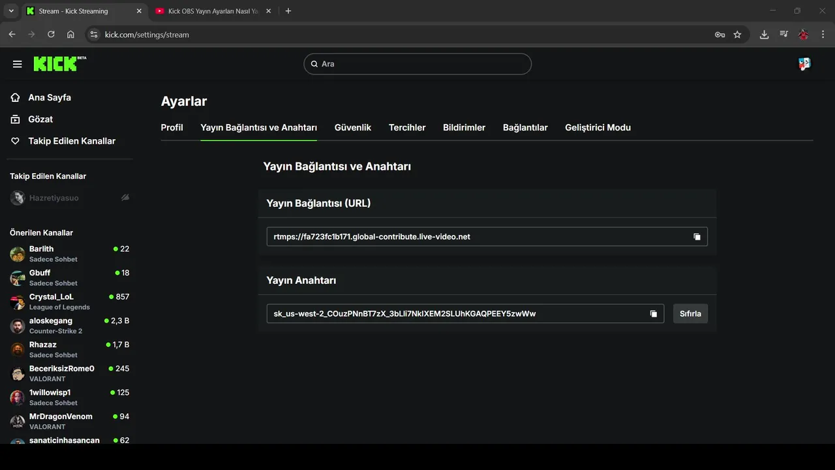Click Crystal_LoL's channel avatar

tap(18, 302)
